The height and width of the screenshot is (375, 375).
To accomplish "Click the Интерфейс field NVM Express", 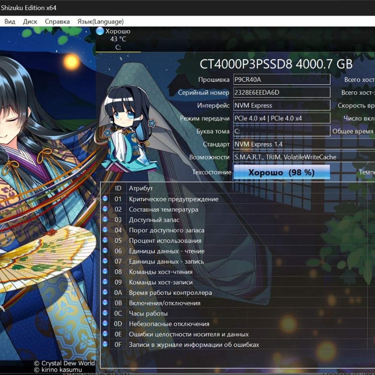I will (x=282, y=105).
